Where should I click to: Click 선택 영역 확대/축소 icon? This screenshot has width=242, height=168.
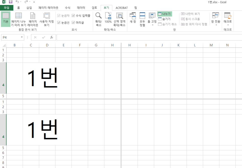pyautogui.click(x=119, y=19)
